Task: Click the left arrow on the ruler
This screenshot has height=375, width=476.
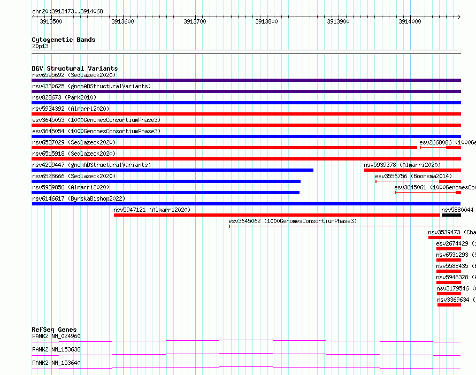Action: click(x=33, y=17)
